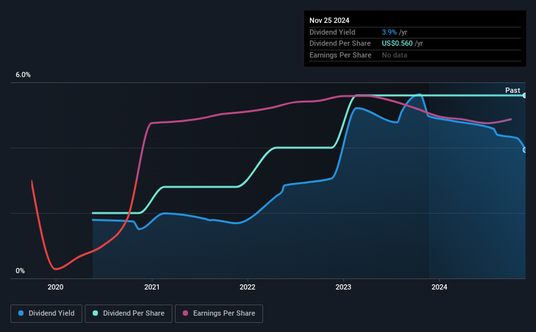Toggle the Earnings Per Share legend button

(x=219, y=314)
